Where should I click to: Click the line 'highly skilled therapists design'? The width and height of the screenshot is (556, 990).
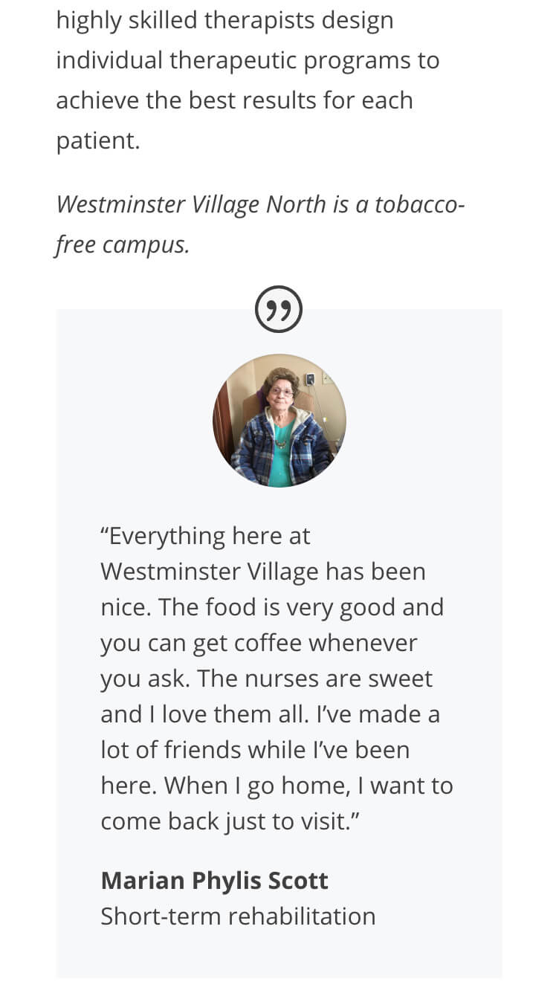[224, 21]
